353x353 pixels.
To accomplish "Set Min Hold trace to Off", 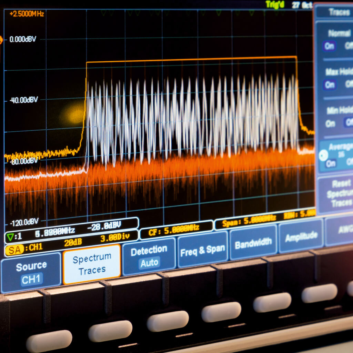I will [349, 122].
